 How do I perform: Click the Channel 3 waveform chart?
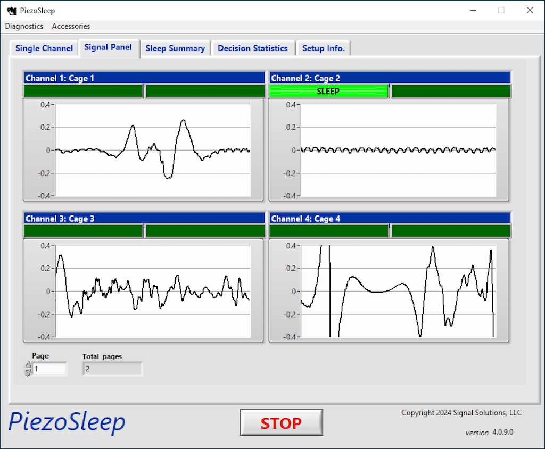(x=153, y=291)
